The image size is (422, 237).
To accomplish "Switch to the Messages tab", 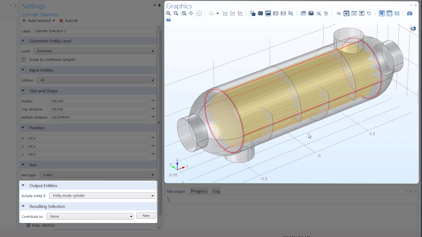I will click(176, 191).
